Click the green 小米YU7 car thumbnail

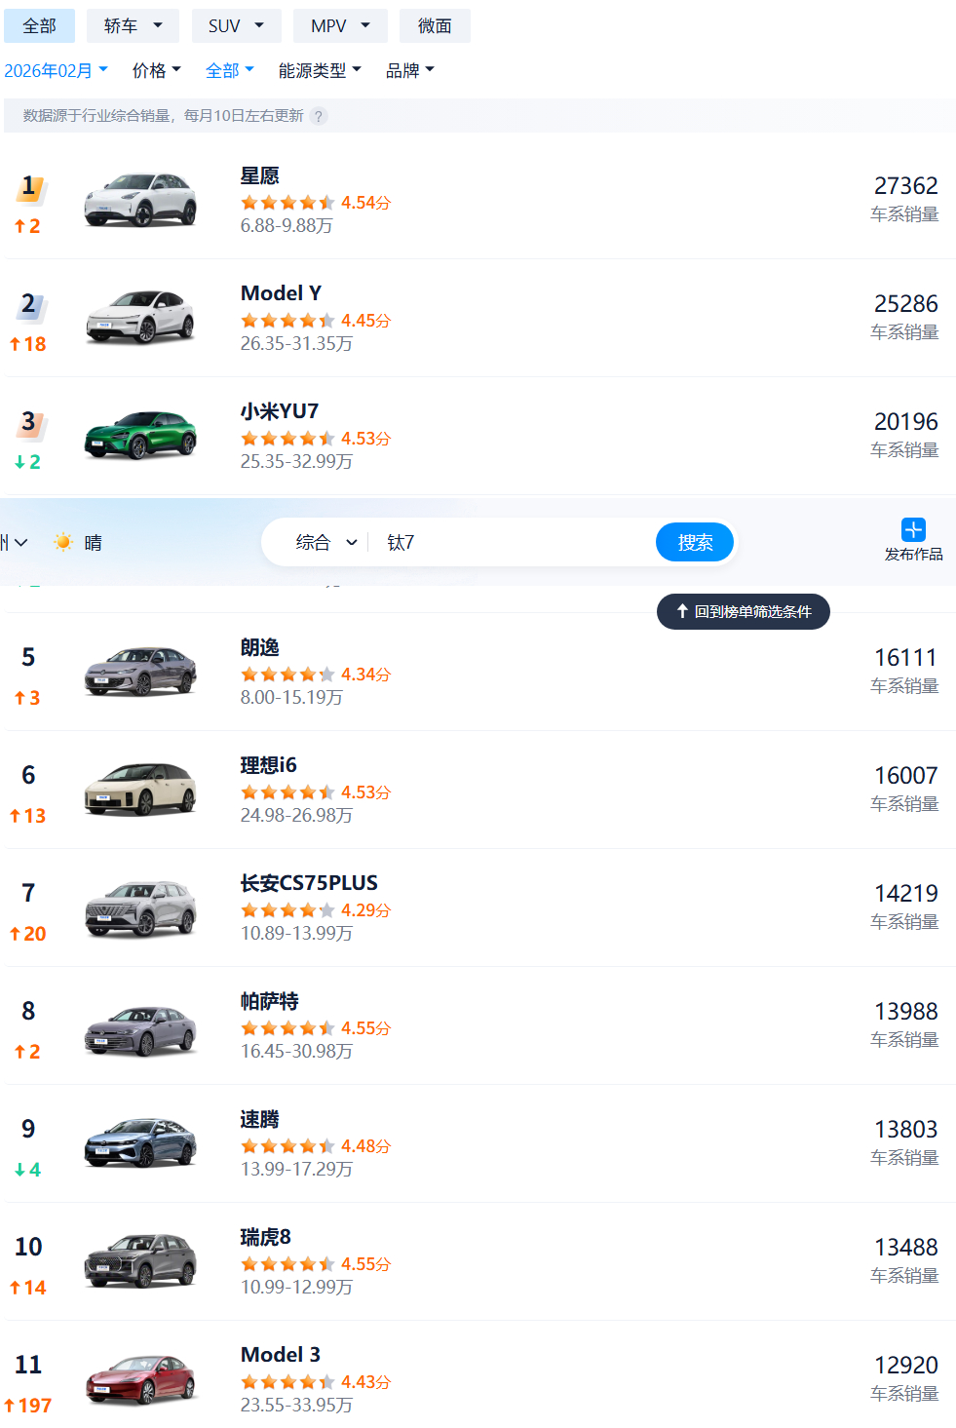(x=140, y=437)
